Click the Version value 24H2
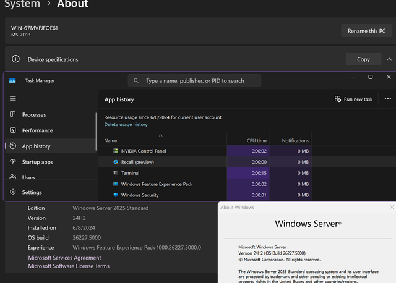The width and height of the screenshot is (396, 283). pos(79,218)
